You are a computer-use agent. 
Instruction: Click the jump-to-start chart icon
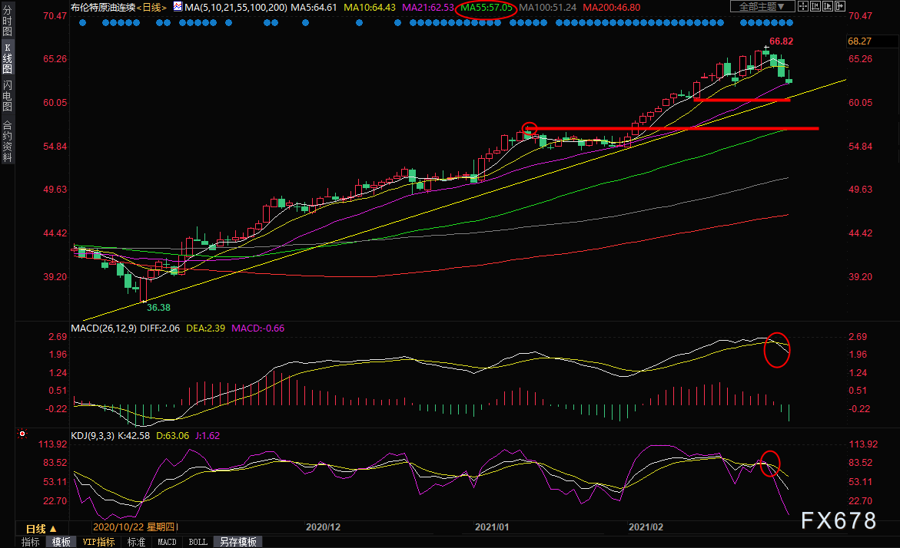pyautogui.click(x=815, y=6)
